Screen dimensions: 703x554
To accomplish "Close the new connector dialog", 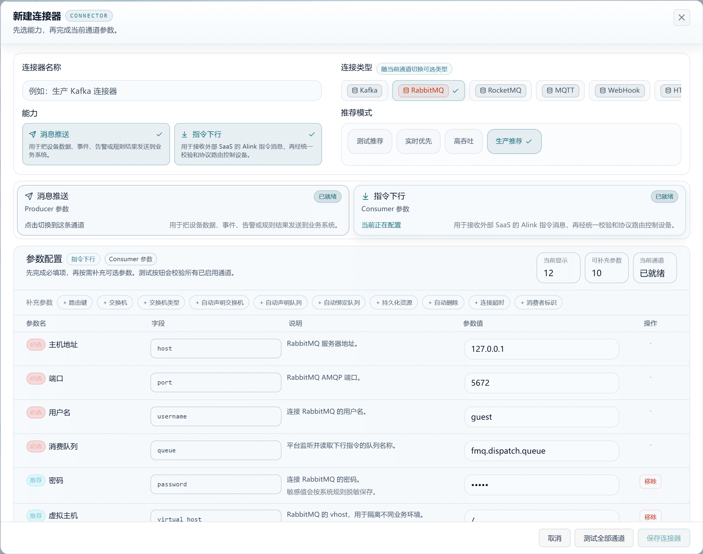I will pos(681,18).
